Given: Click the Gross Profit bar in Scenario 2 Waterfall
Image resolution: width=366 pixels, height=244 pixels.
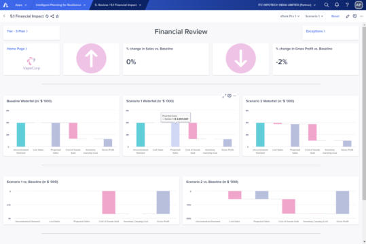Looking at the screenshot, I should (x=347, y=144).
